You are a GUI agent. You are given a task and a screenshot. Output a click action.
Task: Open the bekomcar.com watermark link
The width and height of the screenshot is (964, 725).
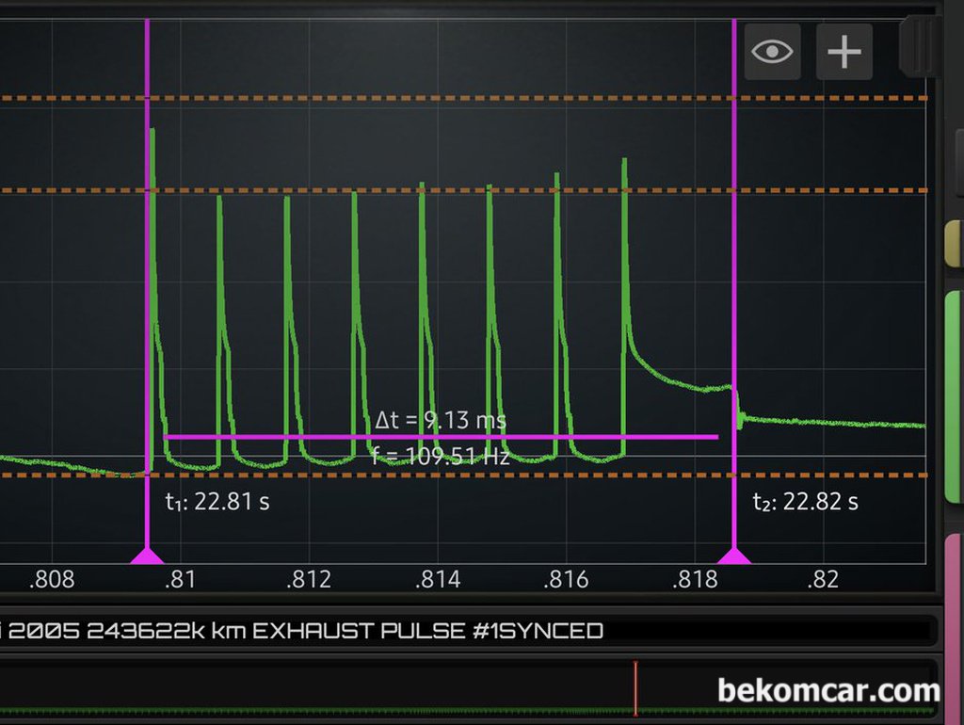point(828,691)
